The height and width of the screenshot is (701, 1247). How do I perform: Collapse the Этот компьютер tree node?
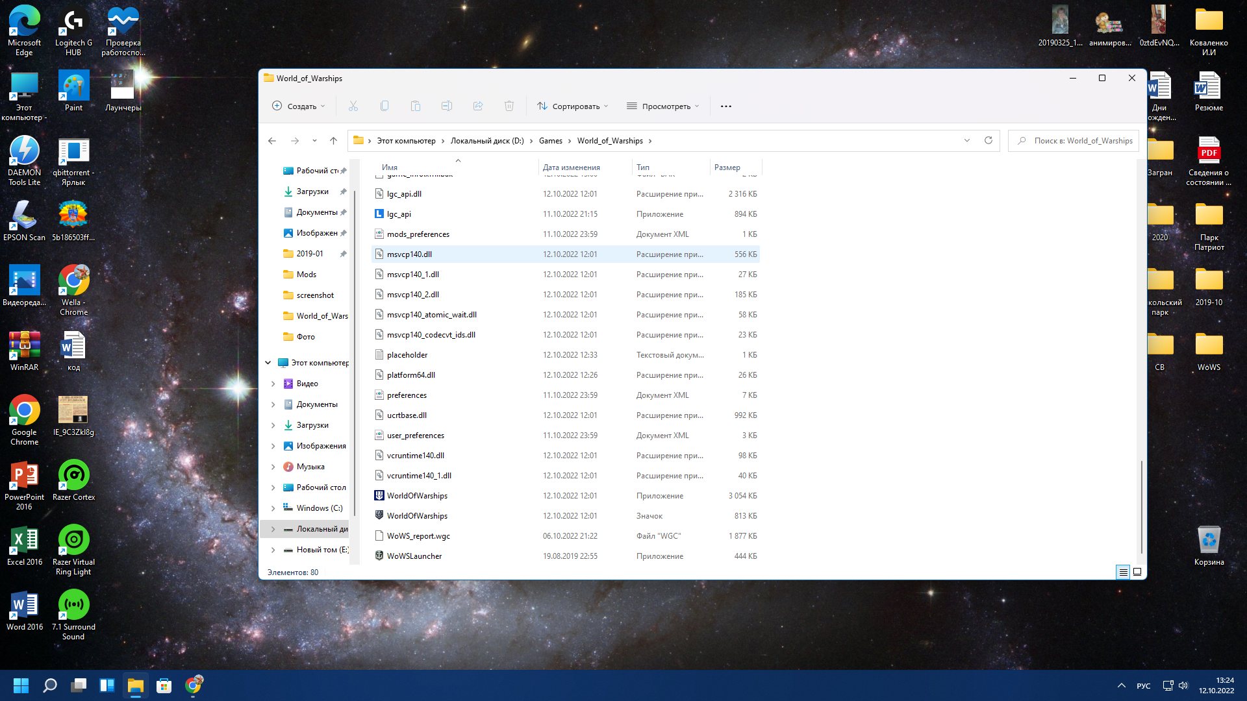[268, 363]
